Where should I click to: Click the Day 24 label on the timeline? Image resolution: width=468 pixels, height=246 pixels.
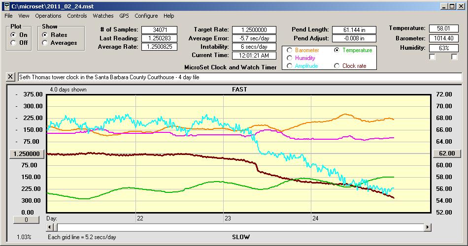[315, 218]
